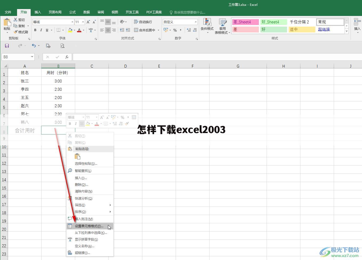Screen dimensions: 362x260
Task: Open the Name Box dropdown for B8
Action: point(32,57)
